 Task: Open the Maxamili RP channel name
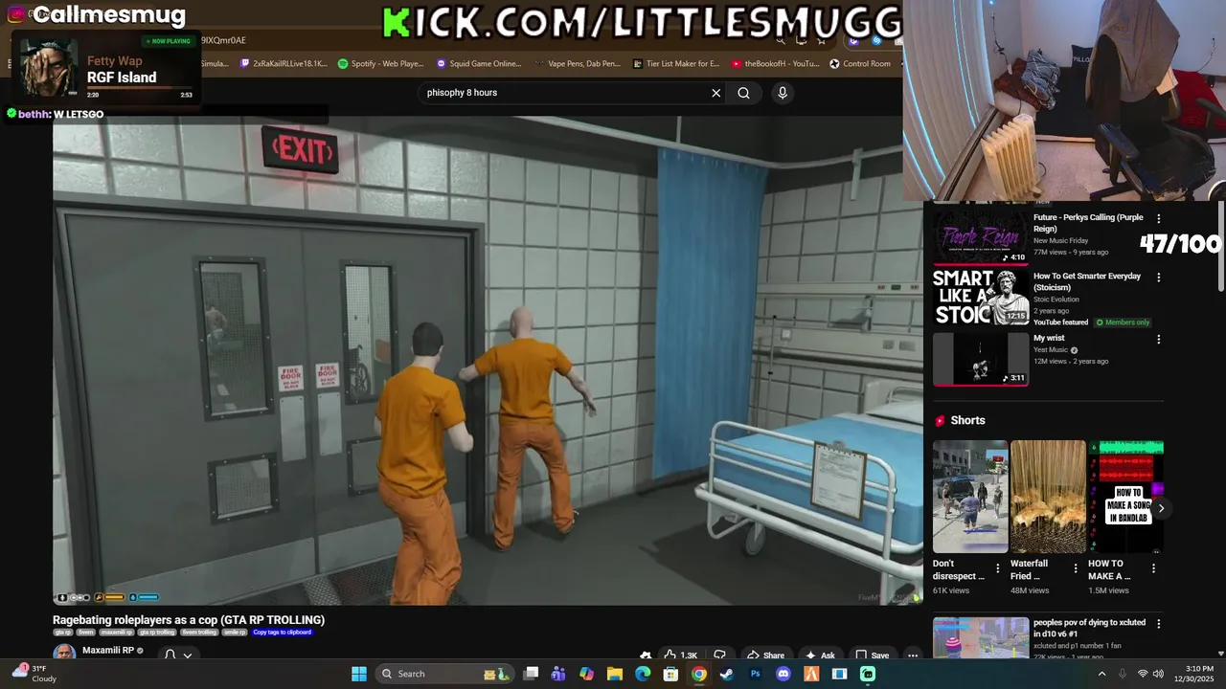(x=107, y=651)
